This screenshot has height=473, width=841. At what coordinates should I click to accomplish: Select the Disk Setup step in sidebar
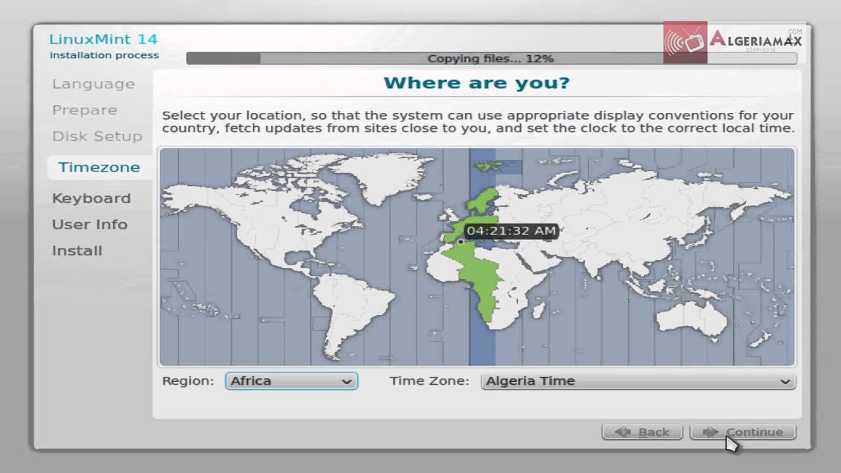click(x=97, y=137)
